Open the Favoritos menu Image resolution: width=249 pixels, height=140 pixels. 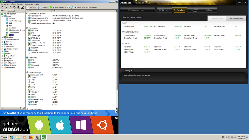(x=20, y=4)
